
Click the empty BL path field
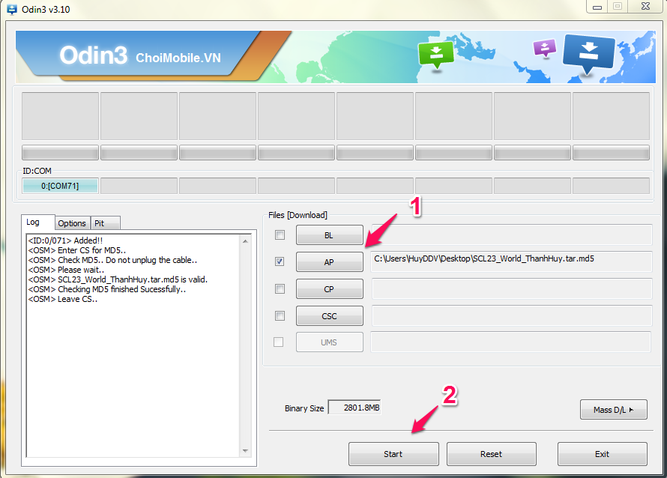tap(512, 235)
